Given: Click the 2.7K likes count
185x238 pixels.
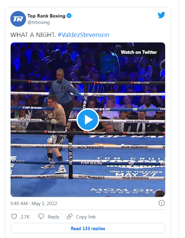Looking at the screenshot, I should 25,217.
